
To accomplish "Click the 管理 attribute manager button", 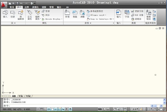I will pyautogui.click(x=46, y=11).
